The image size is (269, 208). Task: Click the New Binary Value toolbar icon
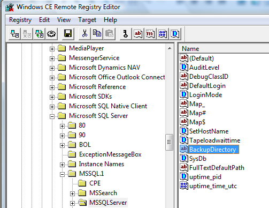tap(163, 34)
